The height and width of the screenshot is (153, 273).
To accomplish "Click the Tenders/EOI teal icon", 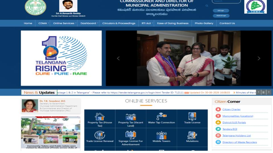I will pyautogui.click(x=218, y=129).
